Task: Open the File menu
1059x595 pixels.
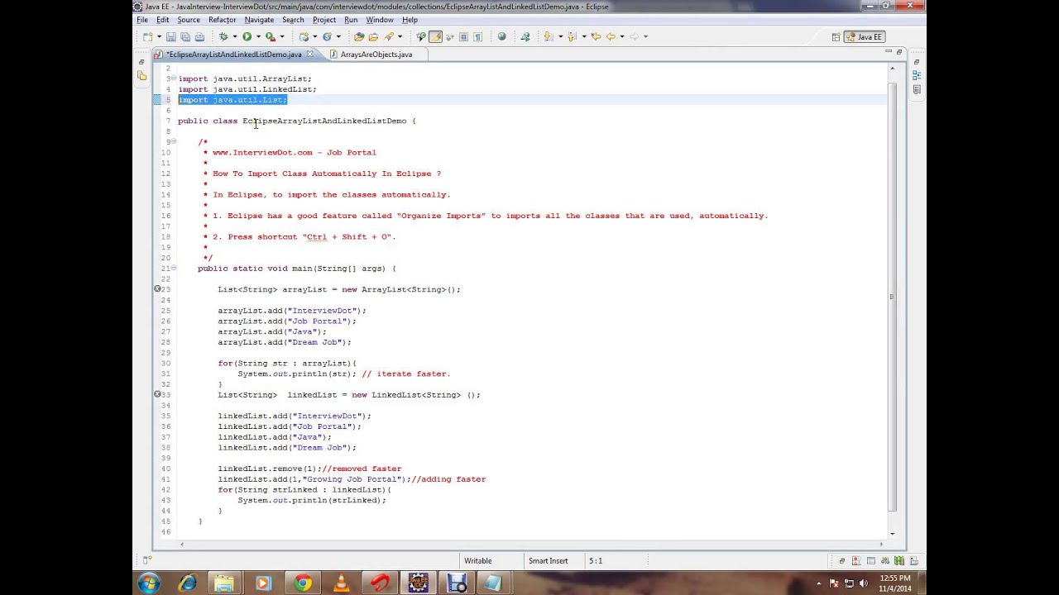Action: pos(142,20)
